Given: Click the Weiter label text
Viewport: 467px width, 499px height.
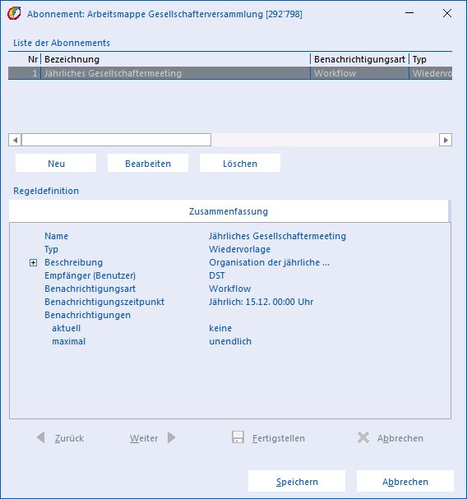Looking at the screenshot, I should [144, 438].
